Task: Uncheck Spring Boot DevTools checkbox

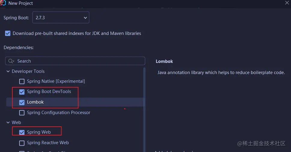Action: (22, 92)
